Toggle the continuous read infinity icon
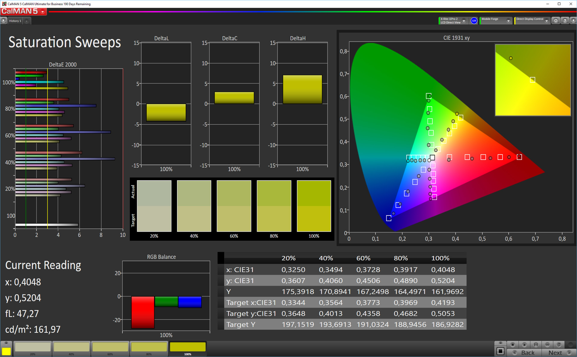Viewport: 577px width, 357px height. pyautogui.click(x=547, y=344)
